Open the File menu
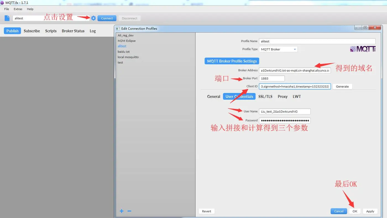The height and width of the screenshot is (218, 387). click(x=7, y=9)
